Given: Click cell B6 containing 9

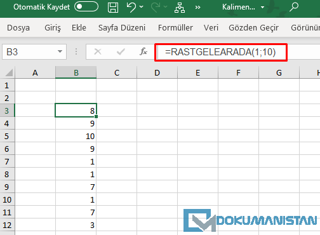Looking at the screenshot, I should coord(76,149).
